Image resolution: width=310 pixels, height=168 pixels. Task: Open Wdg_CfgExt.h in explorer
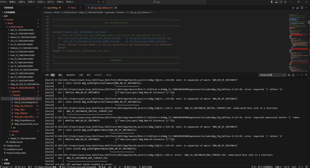[x=21, y=113]
